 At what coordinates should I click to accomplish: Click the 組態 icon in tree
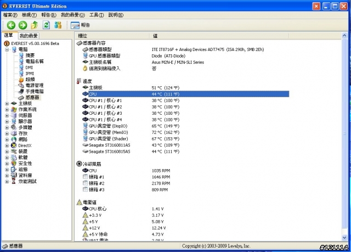[14, 170]
